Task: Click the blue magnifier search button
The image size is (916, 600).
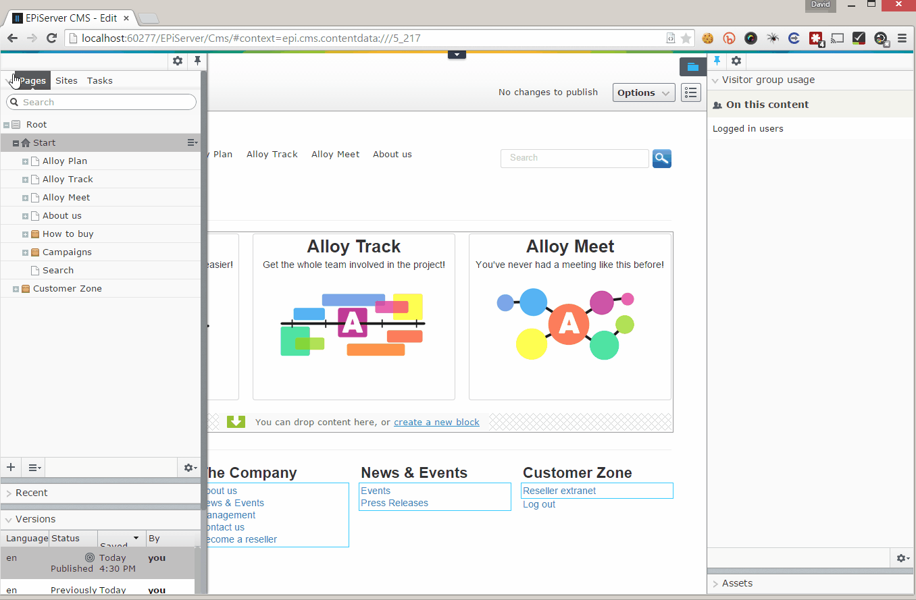Action: [661, 159]
